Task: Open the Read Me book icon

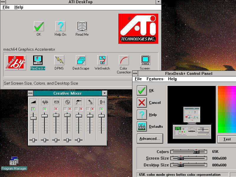Action: 82,26
